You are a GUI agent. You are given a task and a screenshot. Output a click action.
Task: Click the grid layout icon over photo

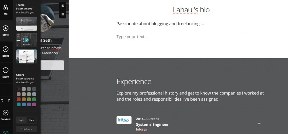(63, 14)
